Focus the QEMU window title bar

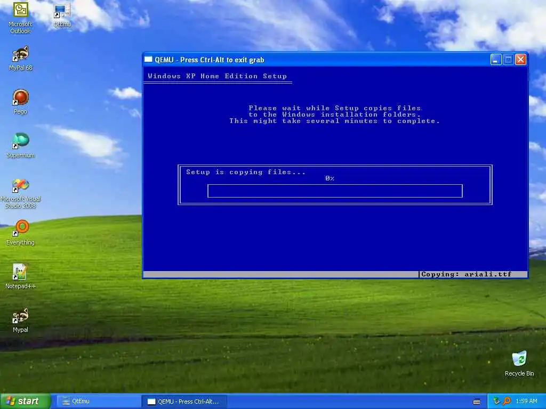click(x=335, y=60)
